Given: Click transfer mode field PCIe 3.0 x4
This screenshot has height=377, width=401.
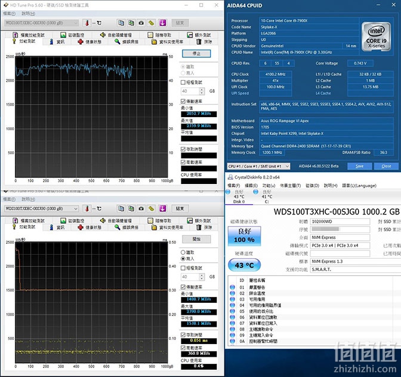Looking at the screenshot, I should tap(340, 246).
